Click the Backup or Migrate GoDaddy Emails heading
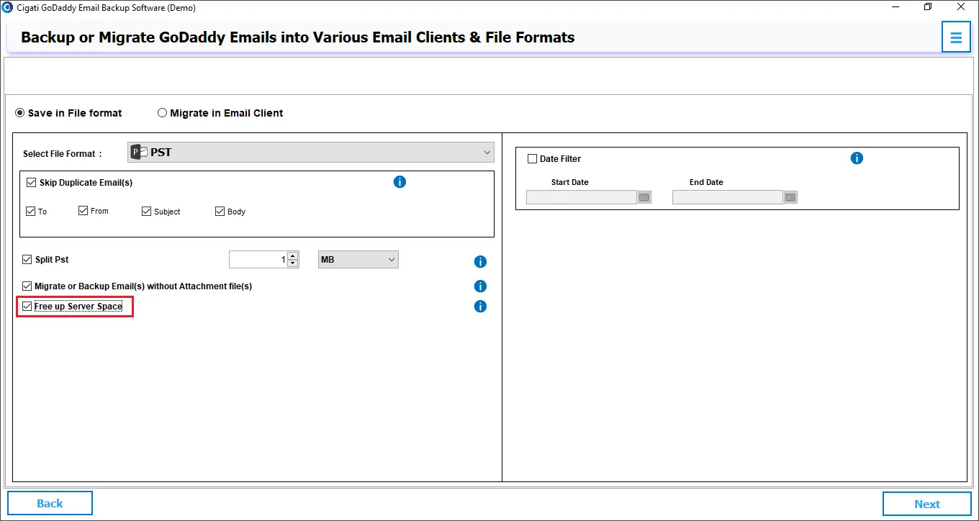 tap(297, 37)
